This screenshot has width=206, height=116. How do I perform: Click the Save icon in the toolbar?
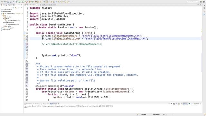tap(8, 2)
